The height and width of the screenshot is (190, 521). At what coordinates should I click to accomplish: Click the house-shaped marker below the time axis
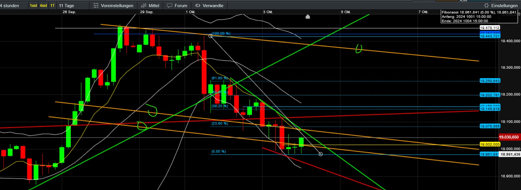tap(308, 17)
